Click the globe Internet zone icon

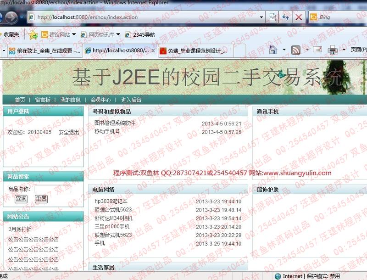[x=278, y=276]
